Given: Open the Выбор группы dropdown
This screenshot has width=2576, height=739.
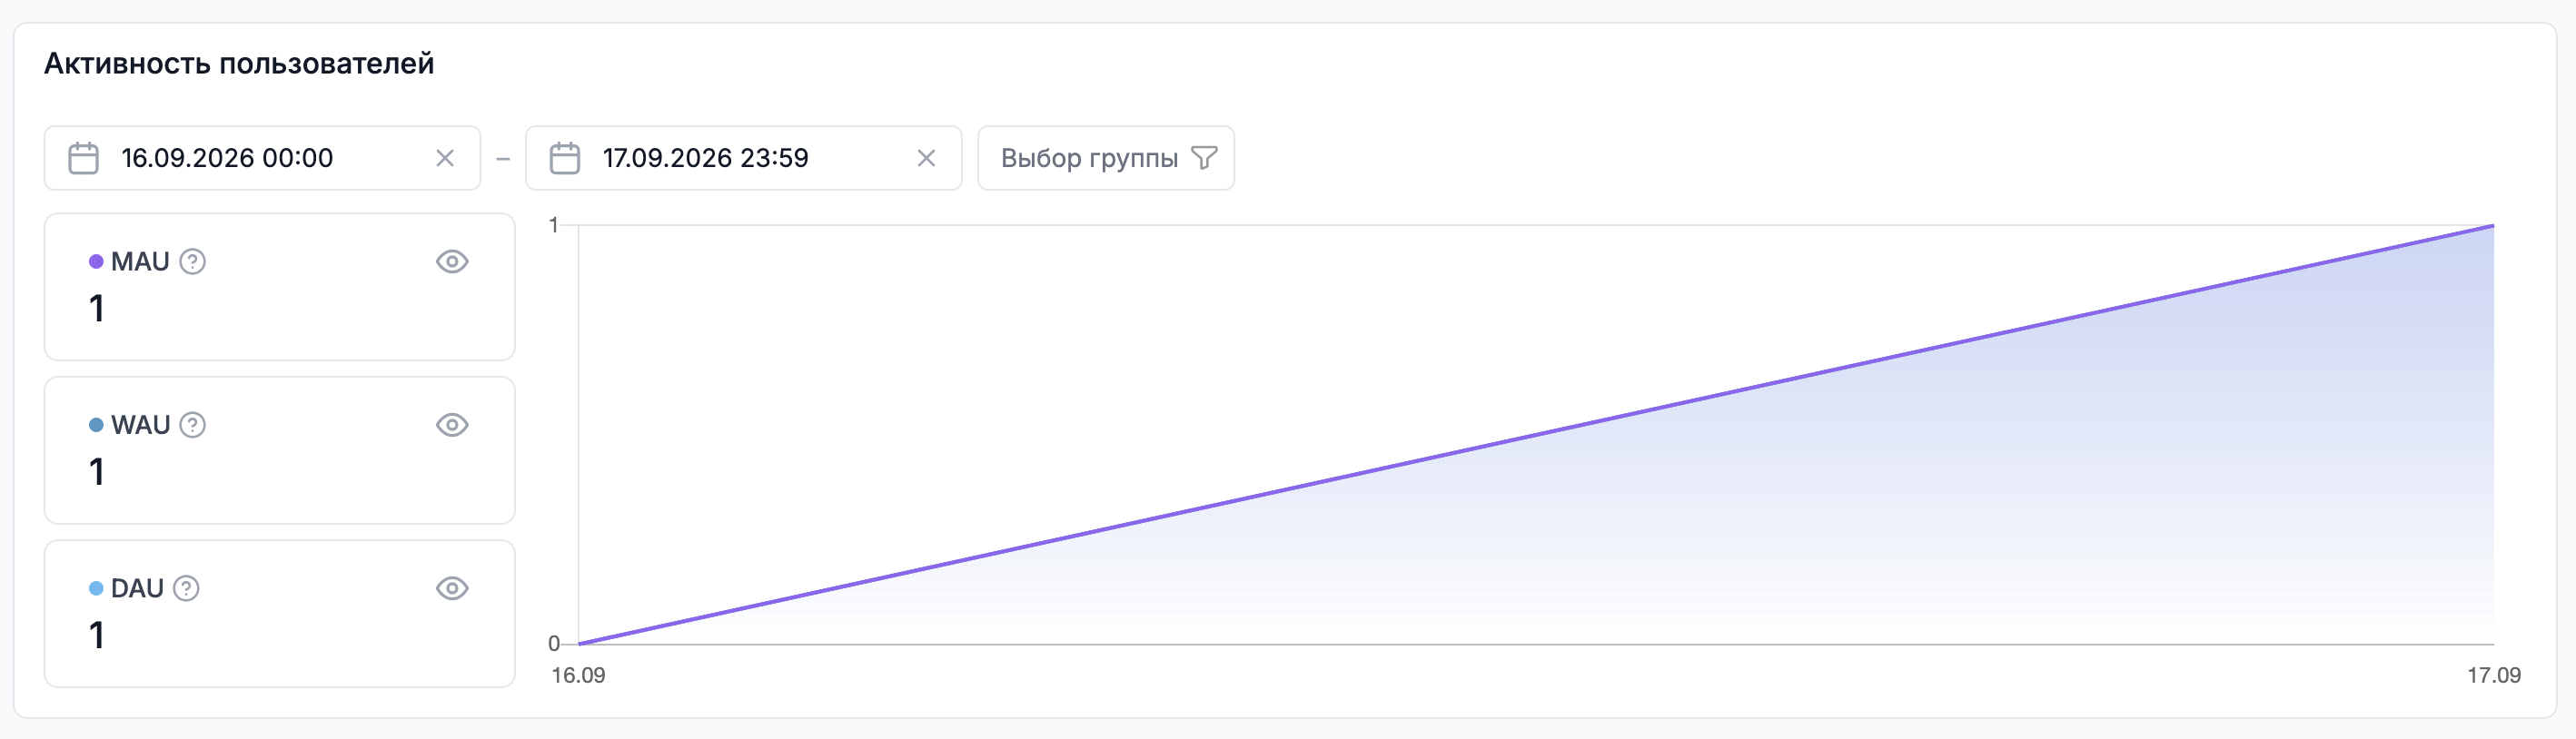Looking at the screenshot, I should pos(1106,158).
